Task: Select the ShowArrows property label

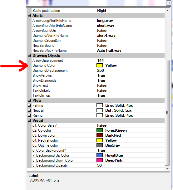Action: [x=42, y=76]
